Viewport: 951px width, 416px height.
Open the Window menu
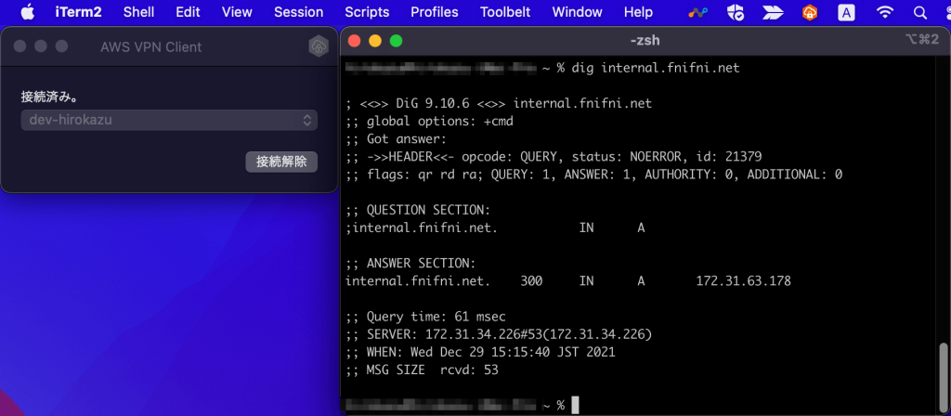[578, 12]
